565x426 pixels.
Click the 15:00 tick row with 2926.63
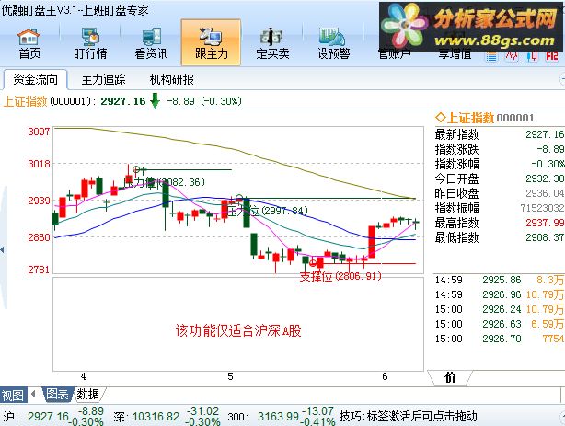500,324
